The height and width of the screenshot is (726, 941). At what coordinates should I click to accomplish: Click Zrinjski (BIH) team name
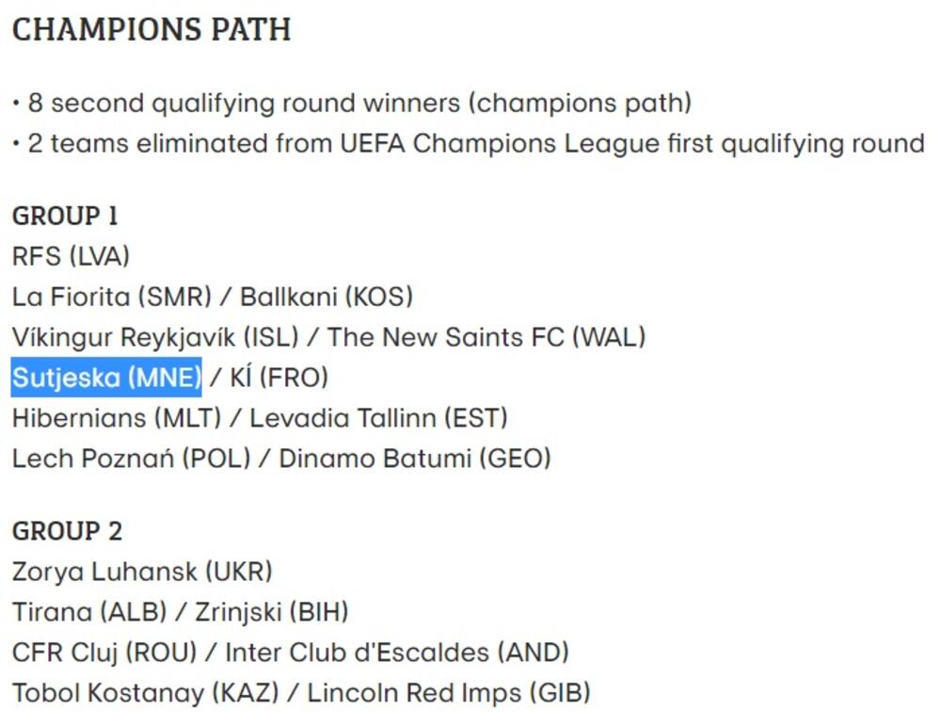coord(272,612)
